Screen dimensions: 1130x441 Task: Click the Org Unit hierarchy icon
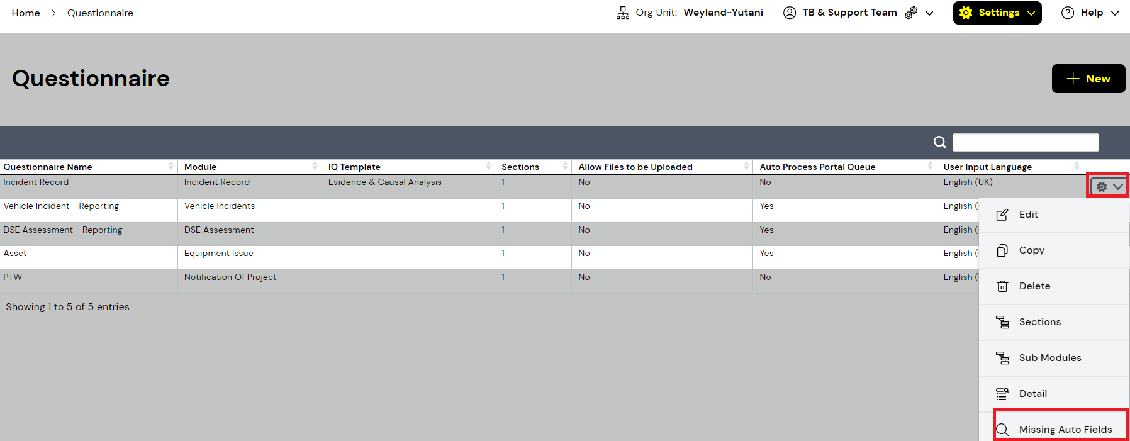[622, 13]
